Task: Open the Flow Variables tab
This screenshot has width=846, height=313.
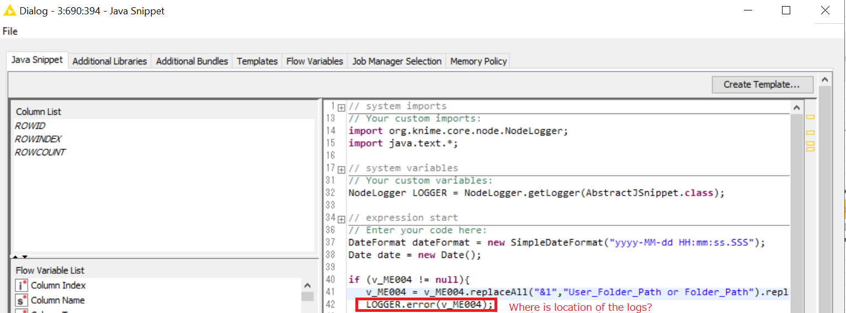Action: pyautogui.click(x=315, y=61)
